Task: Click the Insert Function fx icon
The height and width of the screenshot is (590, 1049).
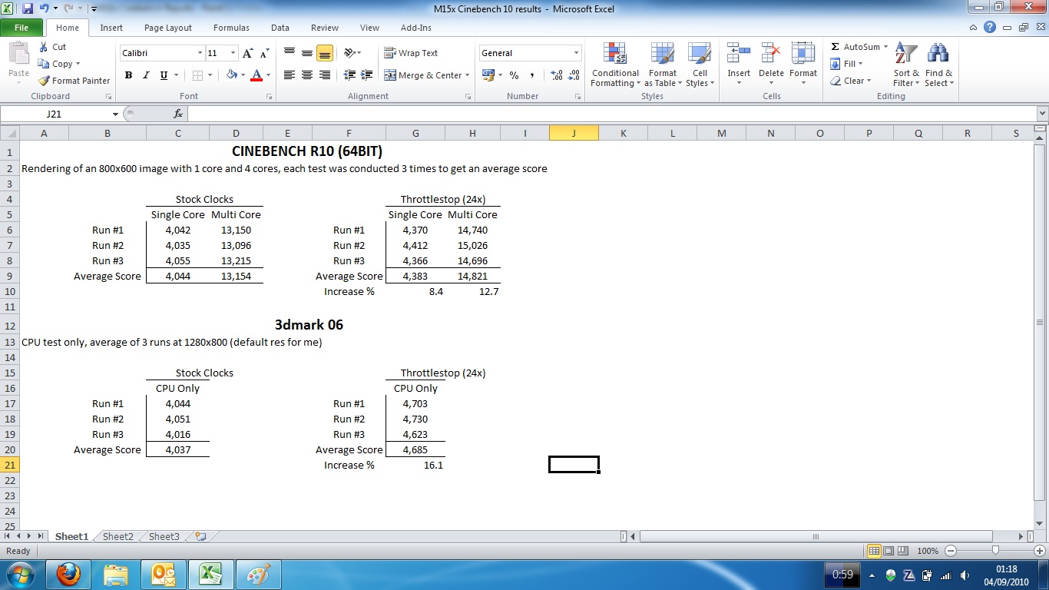Action: 178,114
